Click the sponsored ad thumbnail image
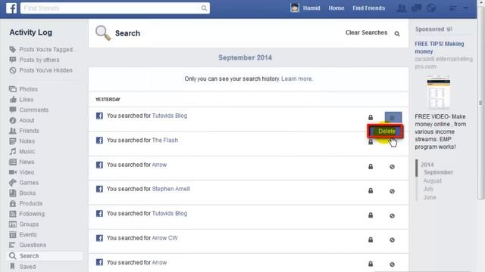The height and width of the screenshot is (272, 485). pyautogui.click(x=438, y=91)
